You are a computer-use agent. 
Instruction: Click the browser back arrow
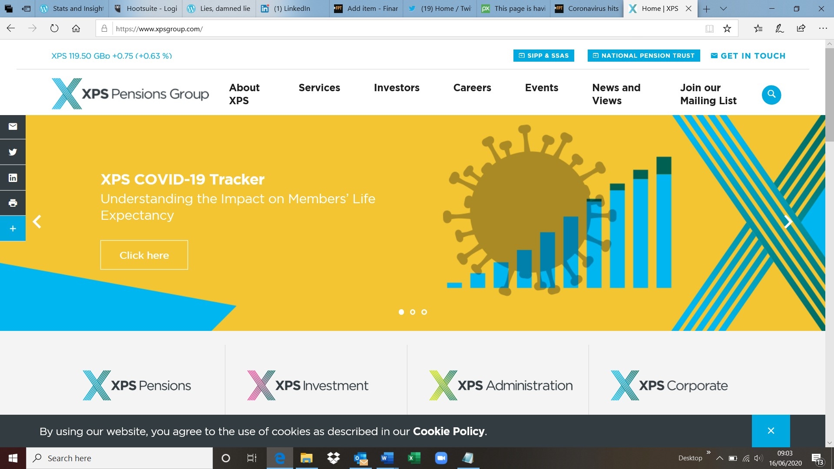(x=11, y=29)
